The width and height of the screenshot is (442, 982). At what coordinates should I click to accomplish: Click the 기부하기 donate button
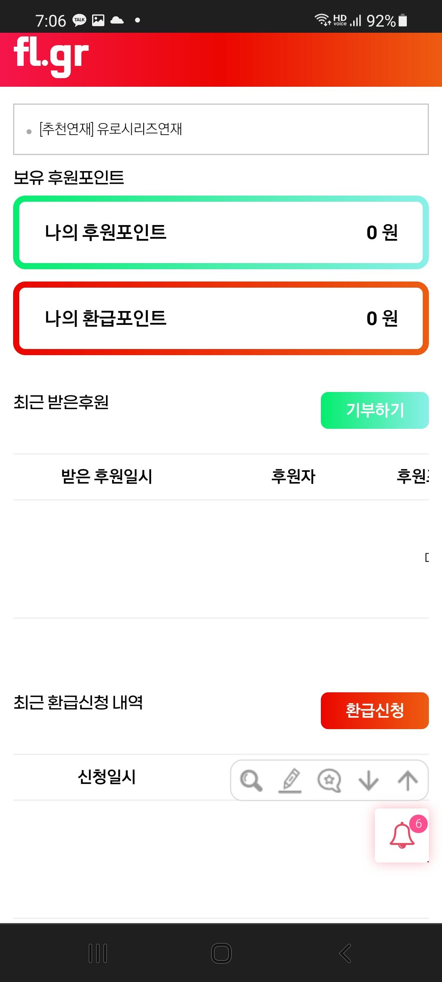(375, 410)
